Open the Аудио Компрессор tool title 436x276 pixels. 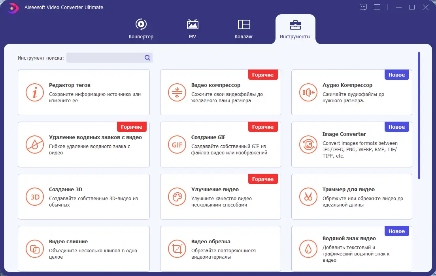click(x=347, y=85)
